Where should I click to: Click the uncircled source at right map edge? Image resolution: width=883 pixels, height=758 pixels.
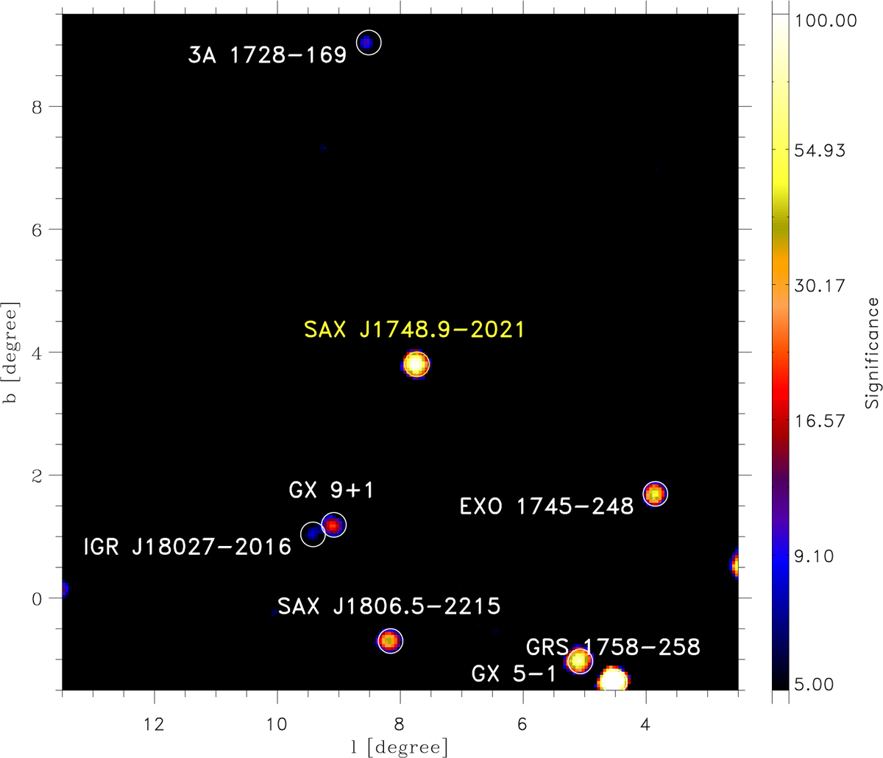point(735,564)
